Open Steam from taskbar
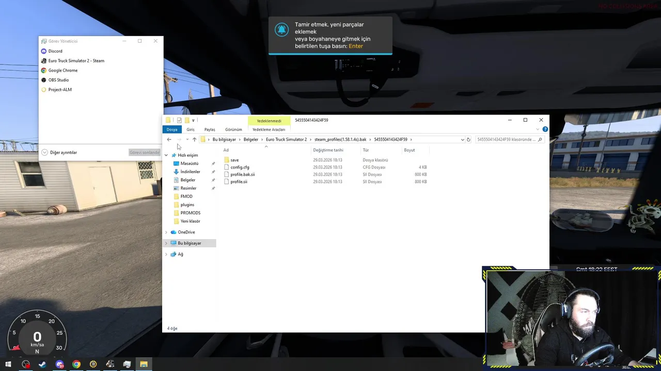 [x=42, y=364]
